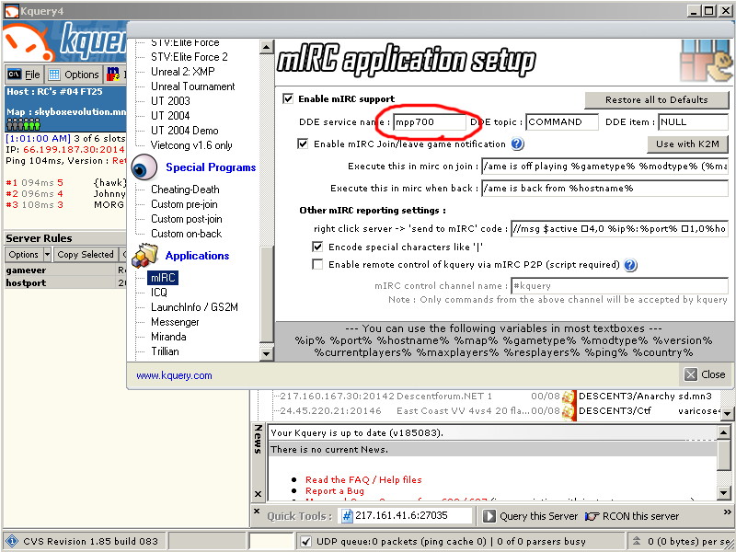Open www.kquery.com link

[x=174, y=375]
